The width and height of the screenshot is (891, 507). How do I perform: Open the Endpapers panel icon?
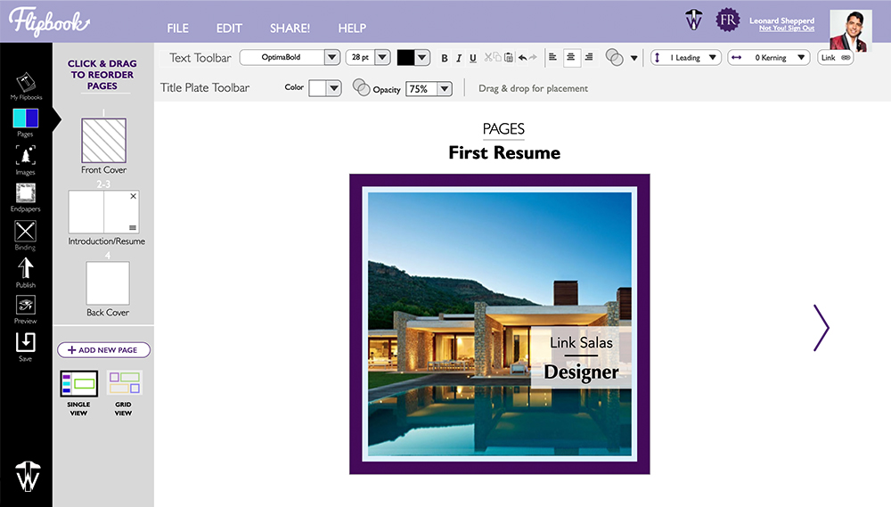coord(26,193)
